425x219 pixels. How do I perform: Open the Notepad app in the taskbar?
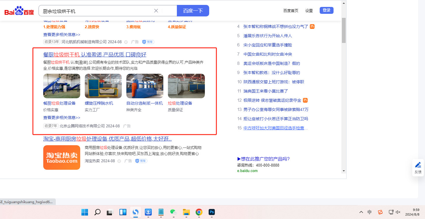[161, 212]
